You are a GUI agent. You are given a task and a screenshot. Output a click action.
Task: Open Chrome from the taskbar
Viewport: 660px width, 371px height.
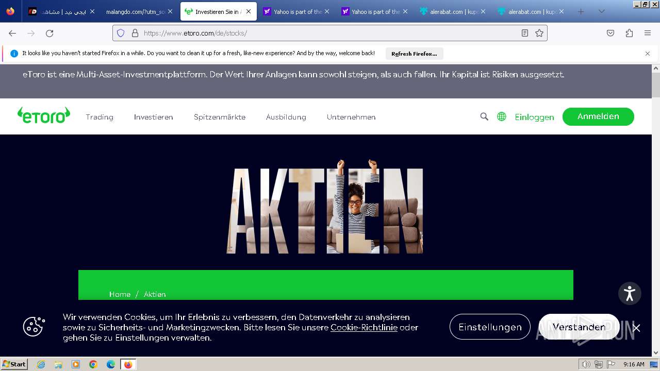click(93, 364)
